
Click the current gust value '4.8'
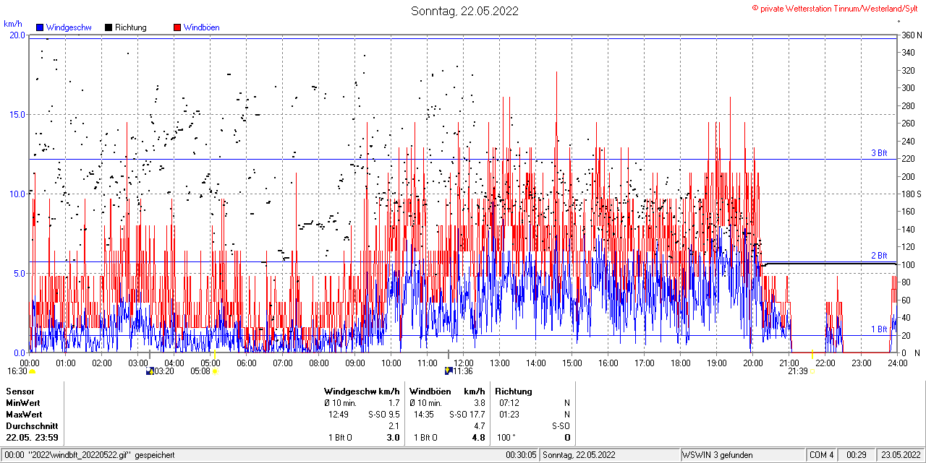(x=478, y=438)
